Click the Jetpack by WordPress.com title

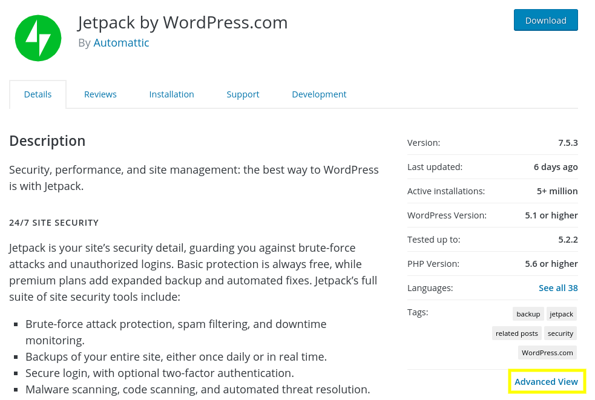pos(183,22)
